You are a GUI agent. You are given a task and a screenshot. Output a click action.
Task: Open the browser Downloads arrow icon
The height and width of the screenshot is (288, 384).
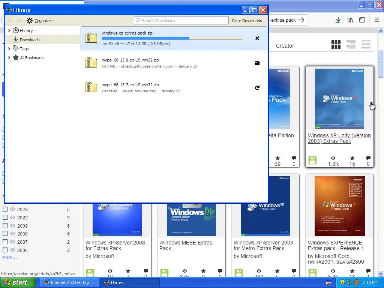(x=338, y=20)
